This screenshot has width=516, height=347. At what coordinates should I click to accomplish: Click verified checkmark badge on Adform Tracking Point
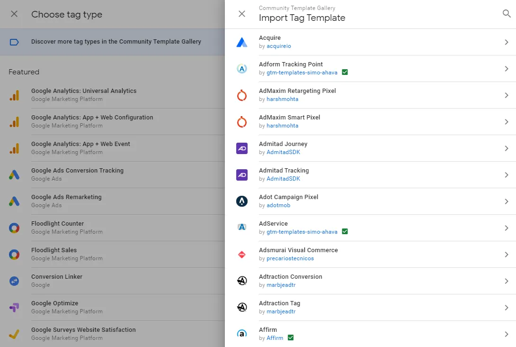(x=345, y=72)
